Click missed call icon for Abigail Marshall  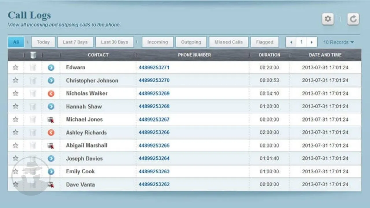51,146
